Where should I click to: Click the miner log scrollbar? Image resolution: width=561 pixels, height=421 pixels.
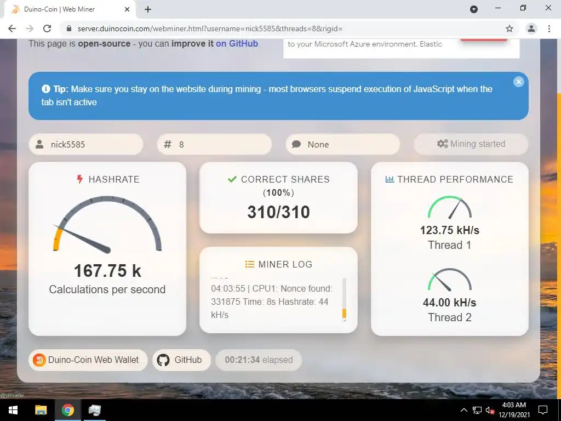(x=344, y=299)
